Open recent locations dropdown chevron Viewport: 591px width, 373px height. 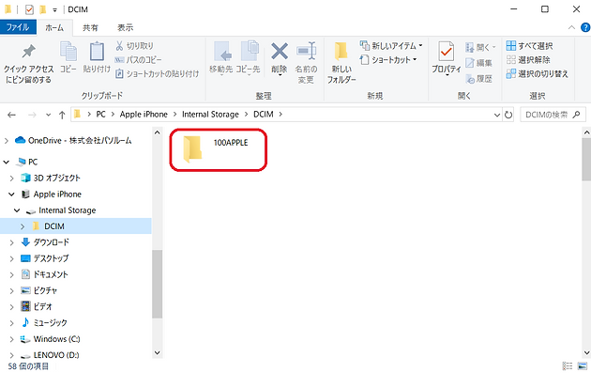[48, 115]
